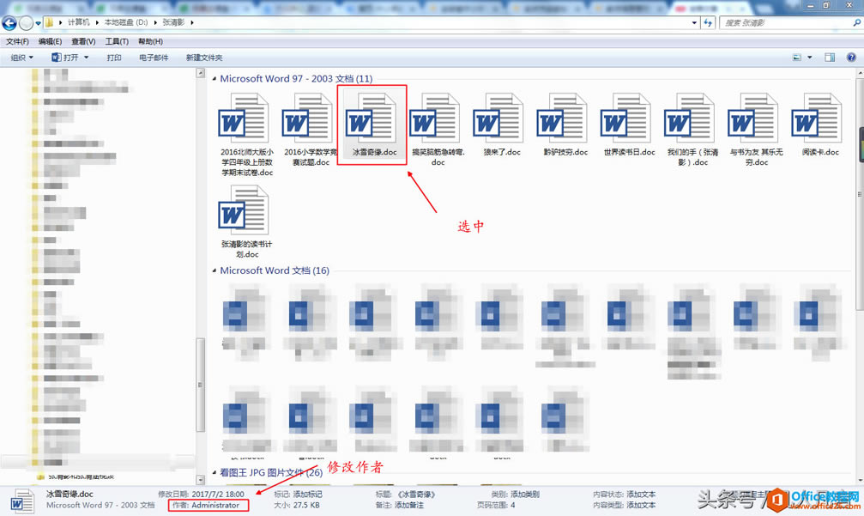Click the 页码范围: 4 text
The height and width of the screenshot is (516, 864).
click(x=496, y=505)
